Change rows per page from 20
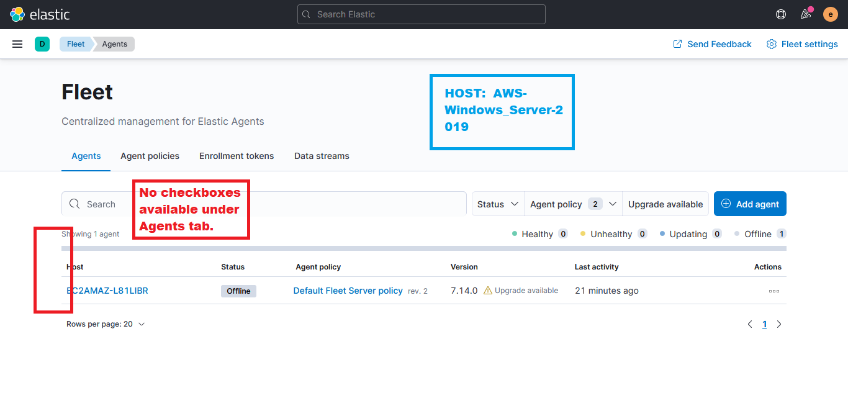The height and width of the screenshot is (398, 848). pyautogui.click(x=106, y=323)
